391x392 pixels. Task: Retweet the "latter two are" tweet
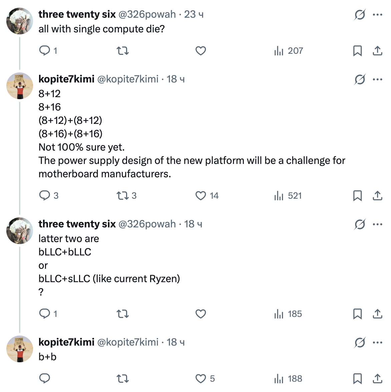tap(122, 314)
